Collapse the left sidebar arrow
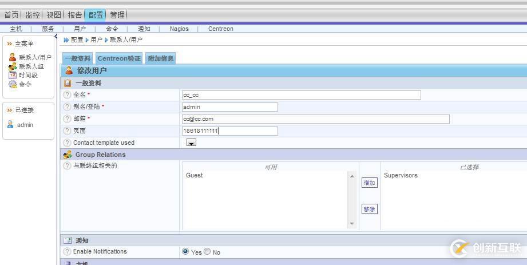 click(56, 36)
